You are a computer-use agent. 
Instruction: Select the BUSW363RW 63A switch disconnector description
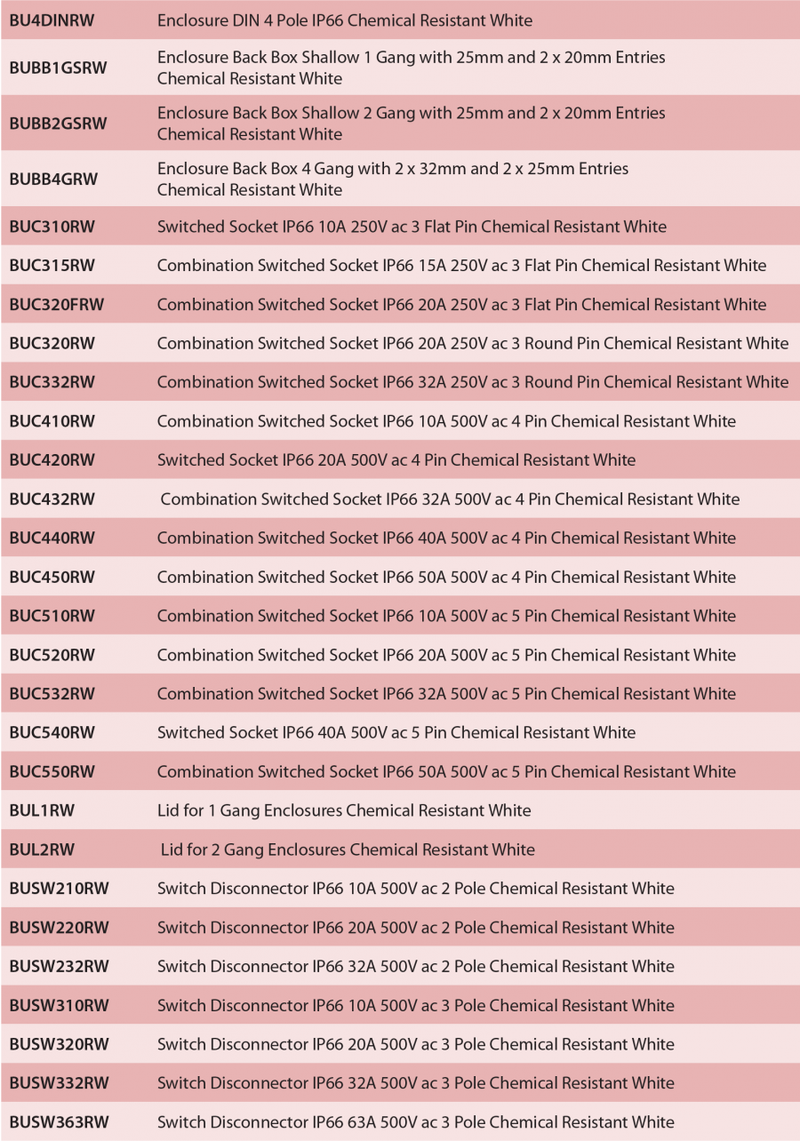tap(415, 1121)
